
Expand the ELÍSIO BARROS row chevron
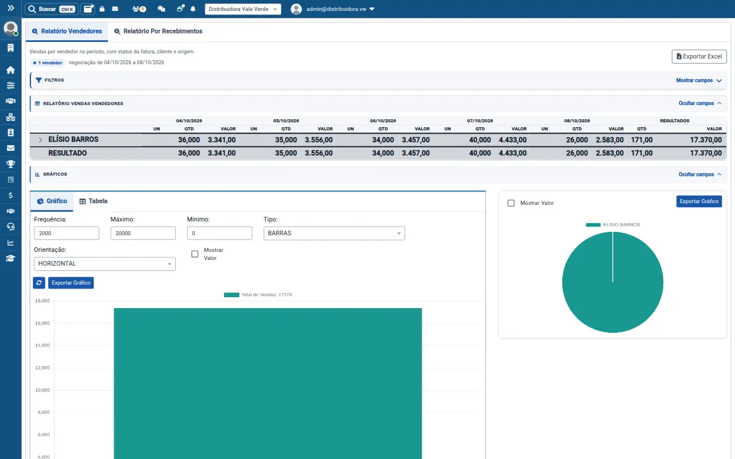coord(40,139)
